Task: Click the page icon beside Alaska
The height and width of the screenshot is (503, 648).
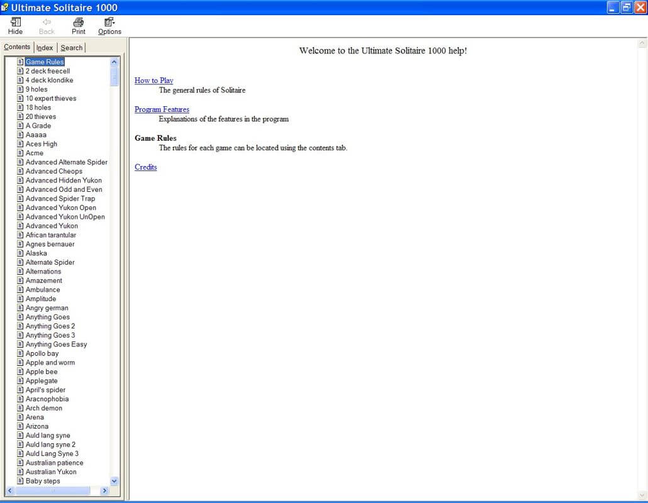Action: 20,253
